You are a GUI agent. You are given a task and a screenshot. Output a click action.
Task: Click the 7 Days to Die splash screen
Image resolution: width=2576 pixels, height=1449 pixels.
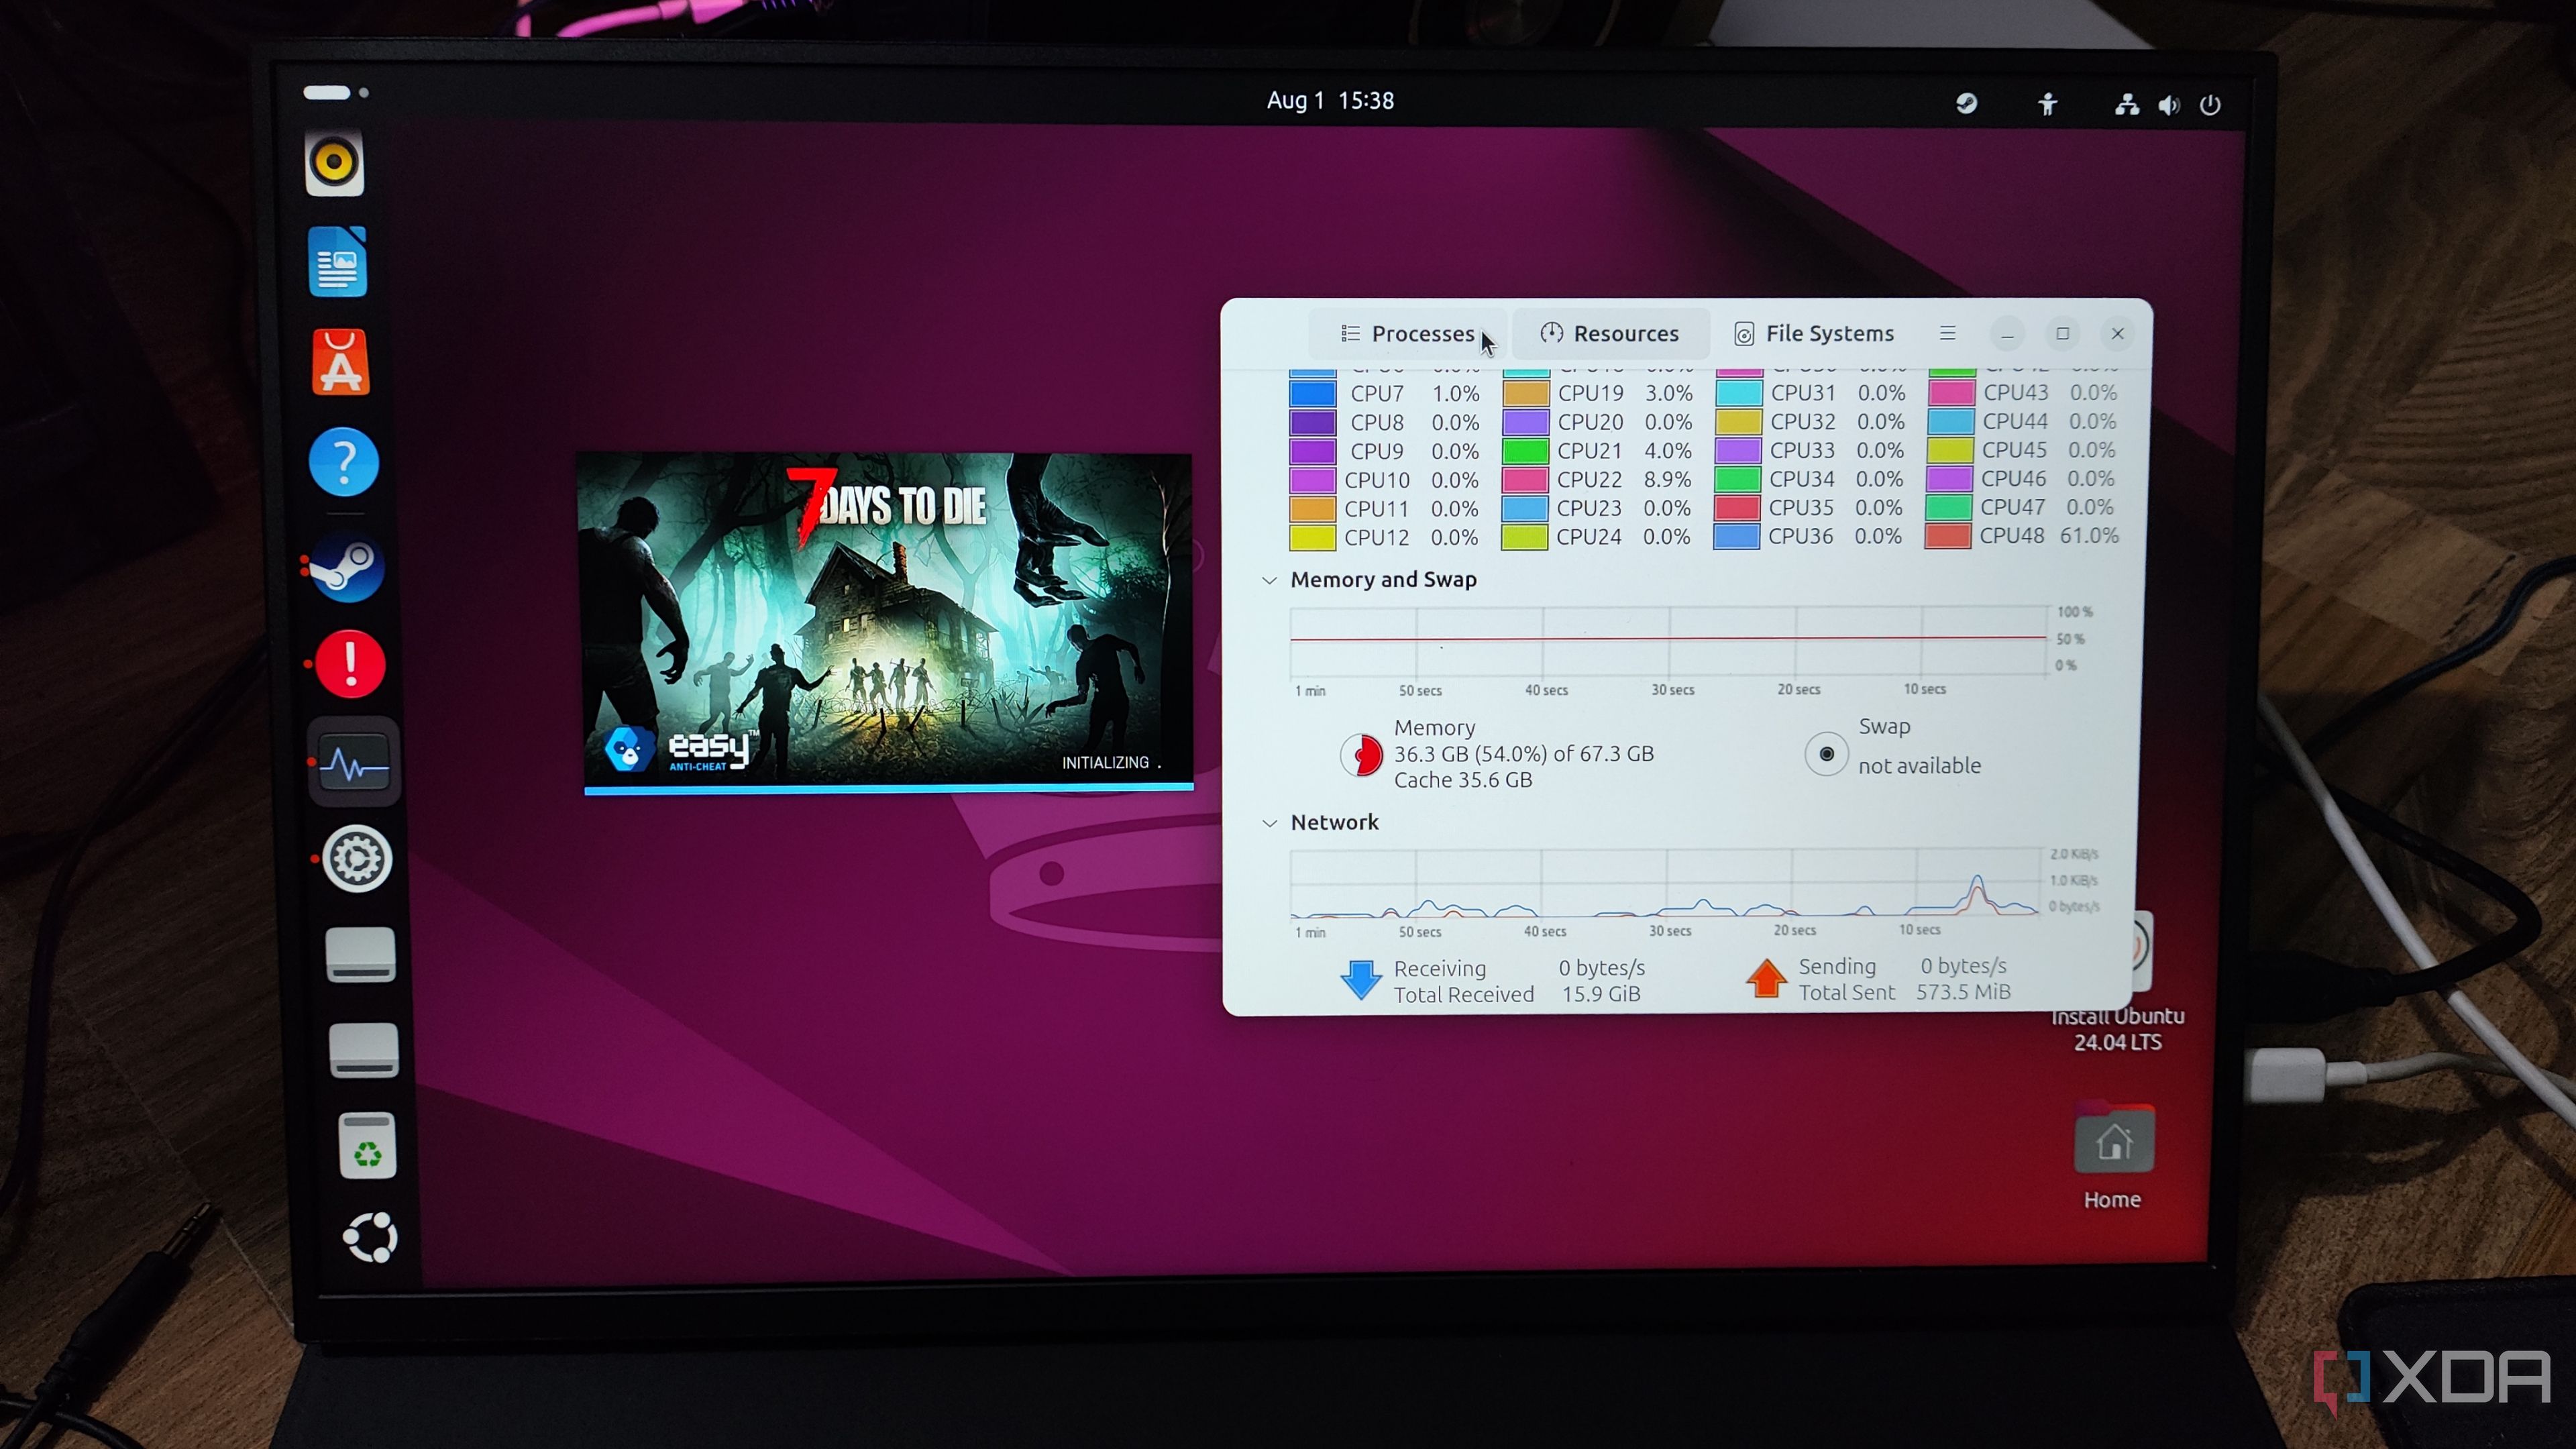coord(887,622)
